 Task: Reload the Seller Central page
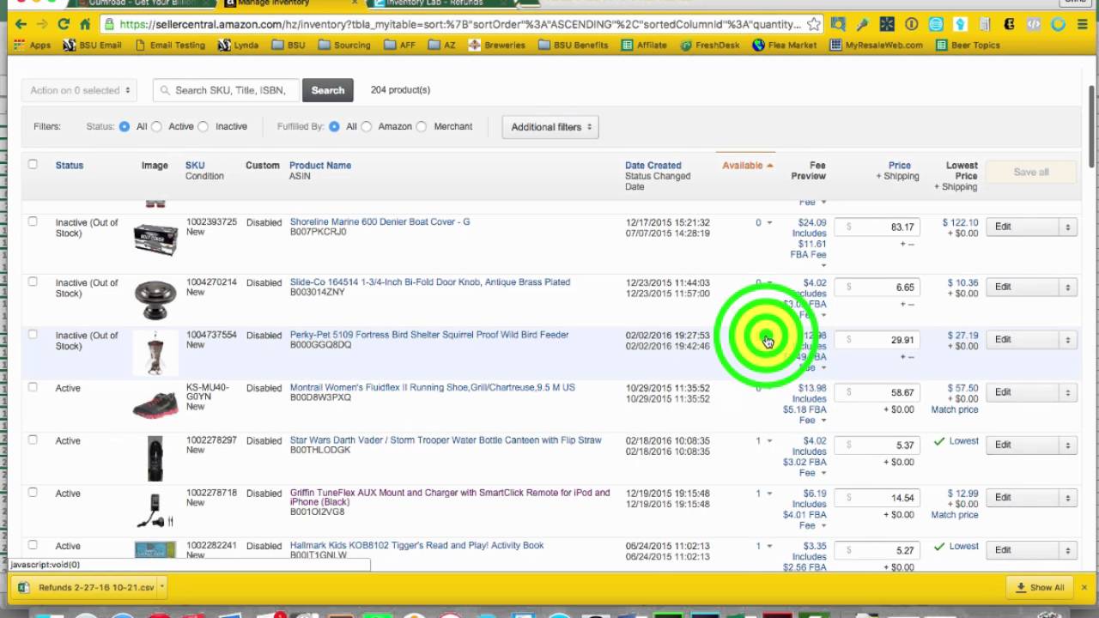(64, 24)
